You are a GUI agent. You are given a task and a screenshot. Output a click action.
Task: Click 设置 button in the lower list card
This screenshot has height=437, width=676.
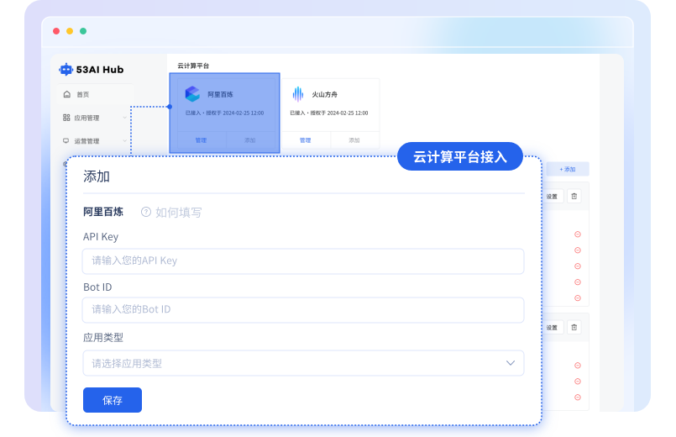click(x=553, y=328)
